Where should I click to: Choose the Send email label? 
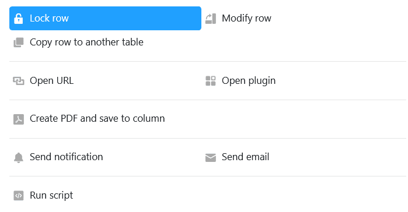pos(245,157)
